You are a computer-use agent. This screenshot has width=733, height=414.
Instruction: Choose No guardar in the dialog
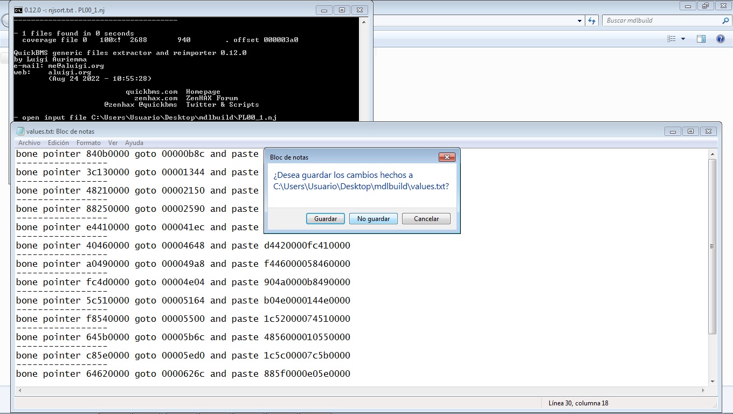[374, 218]
